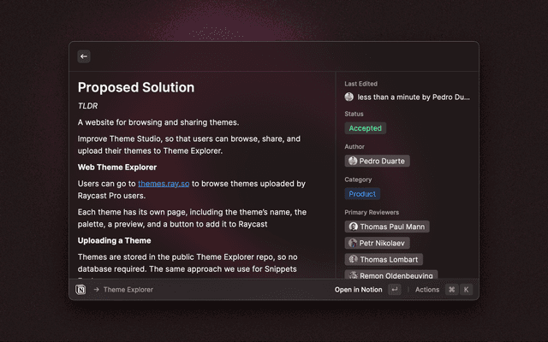Select reviewer Thomas Lombart
This screenshot has width=548, height=342.
[x=384, y=259]
